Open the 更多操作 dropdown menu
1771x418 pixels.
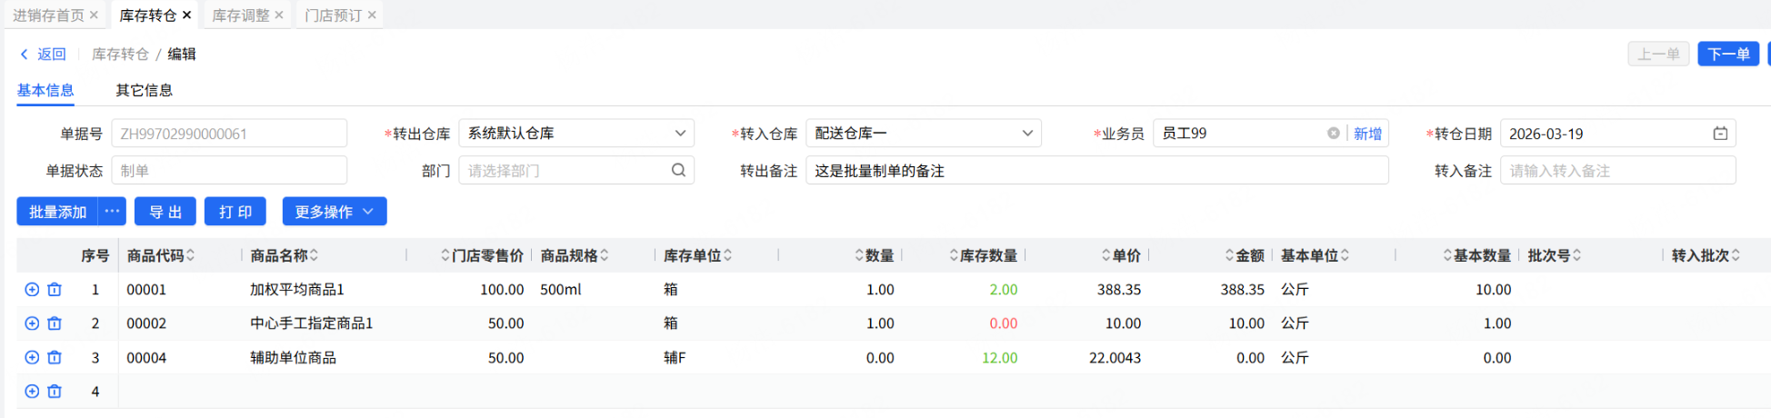click(x=335, y=212)
